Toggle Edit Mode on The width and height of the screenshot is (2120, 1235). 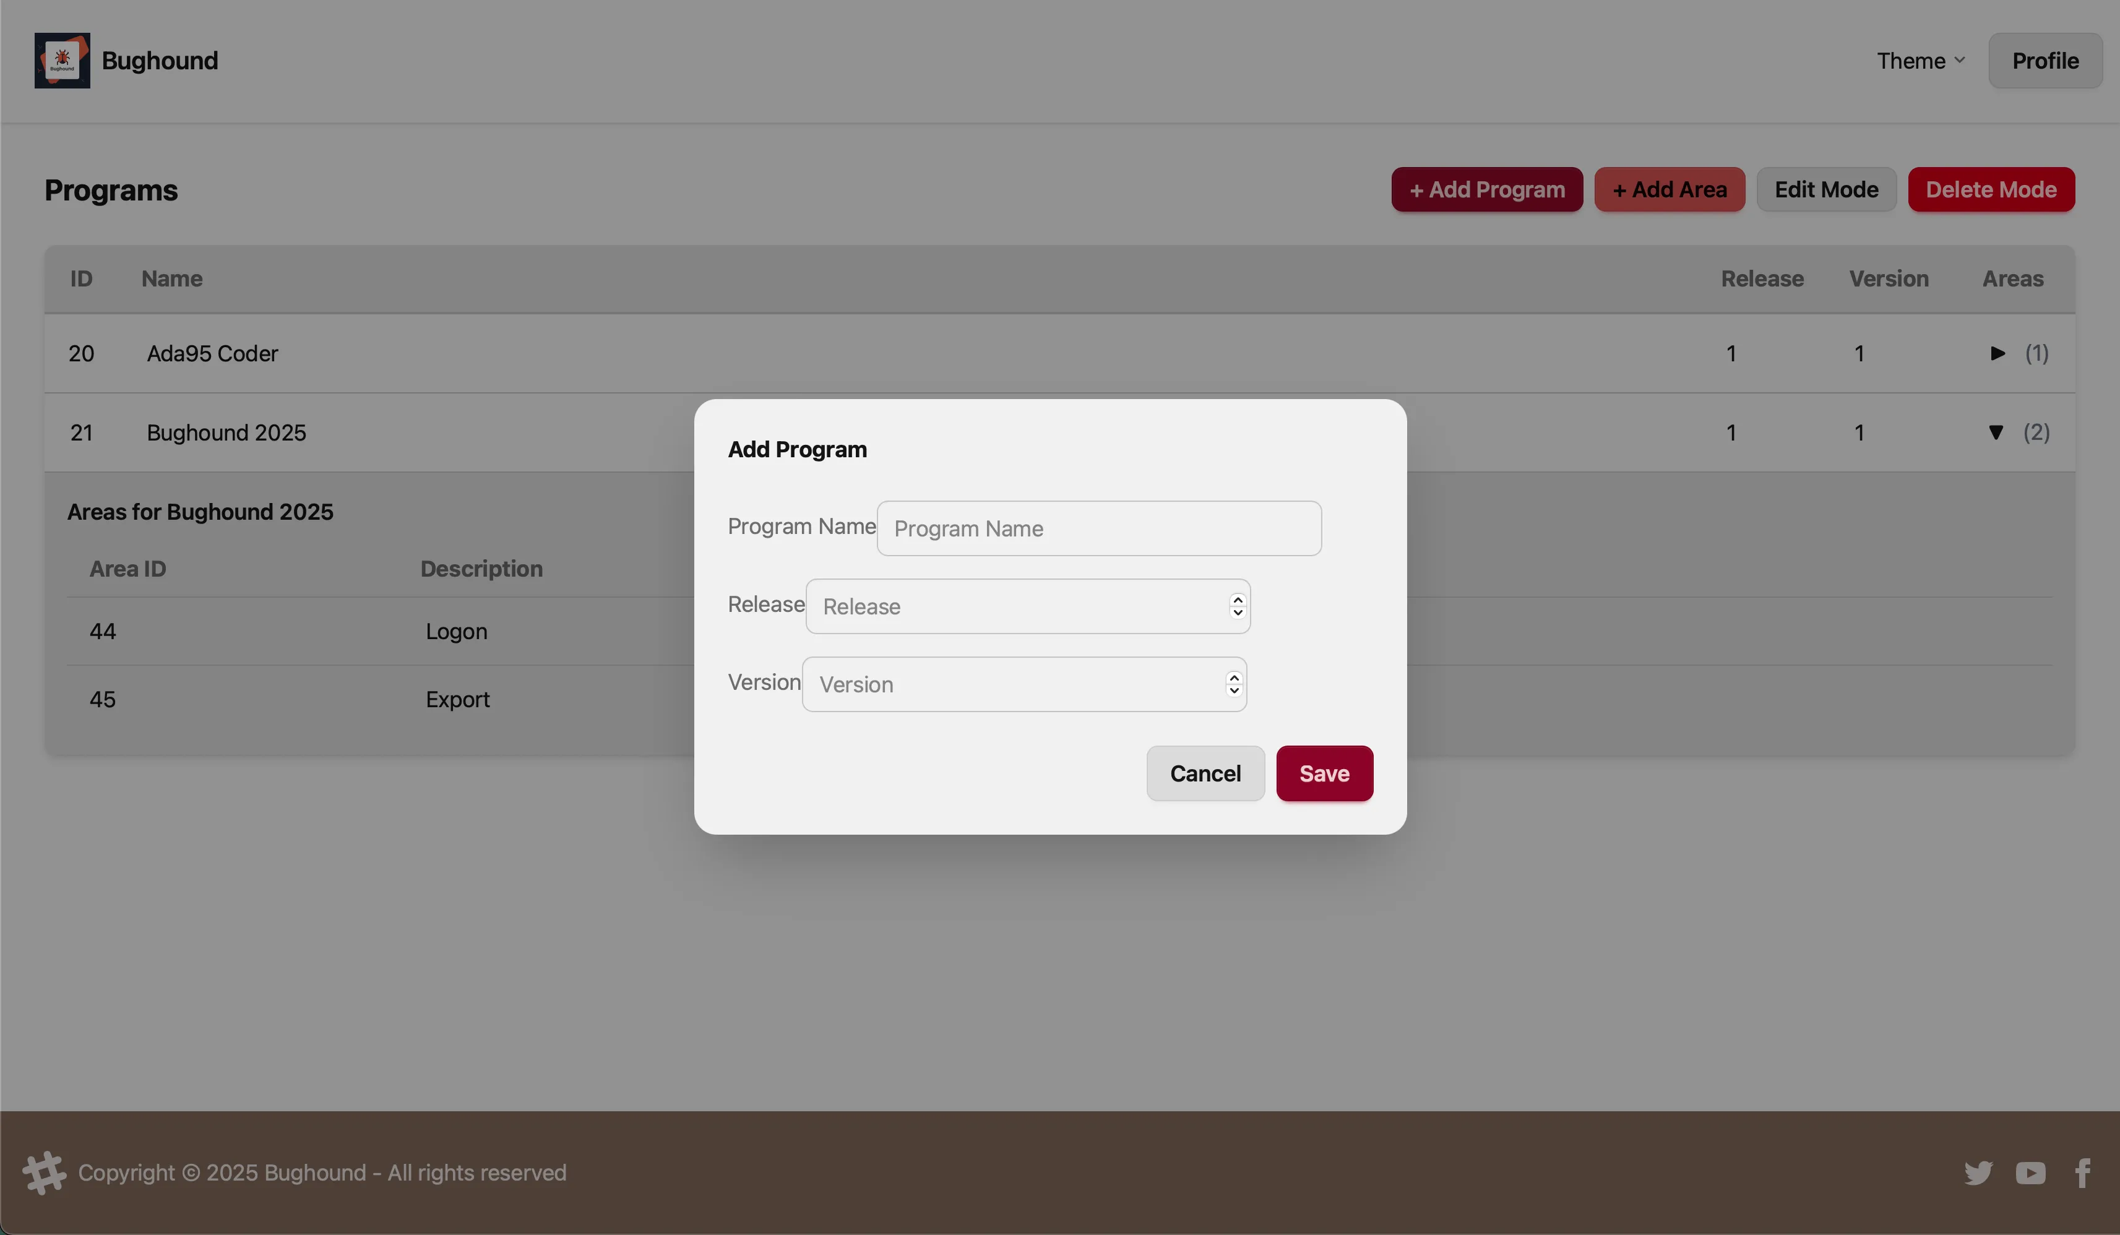[1825, 189]
